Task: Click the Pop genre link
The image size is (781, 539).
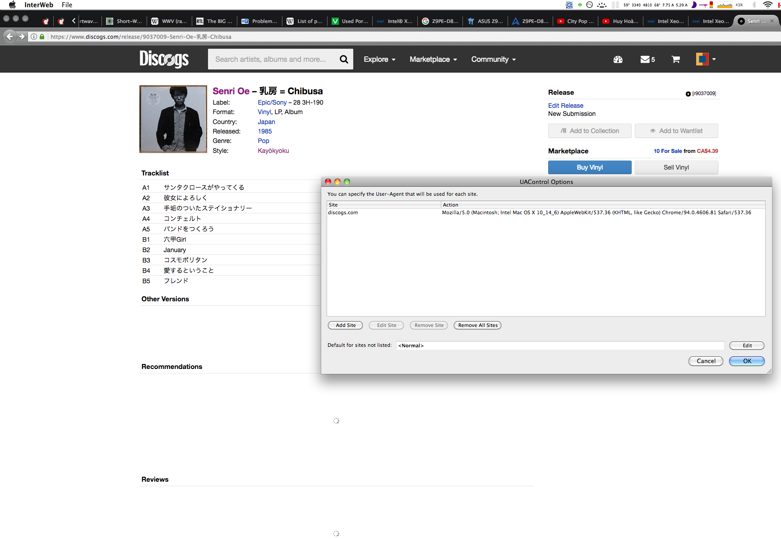Action: click(x=263, y=141)
